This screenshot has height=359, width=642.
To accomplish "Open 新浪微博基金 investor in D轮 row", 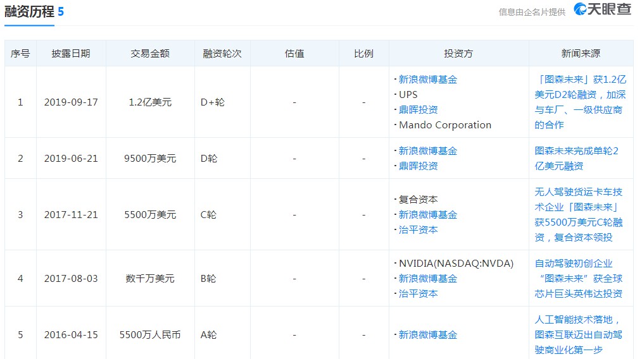I will (428, 151).
